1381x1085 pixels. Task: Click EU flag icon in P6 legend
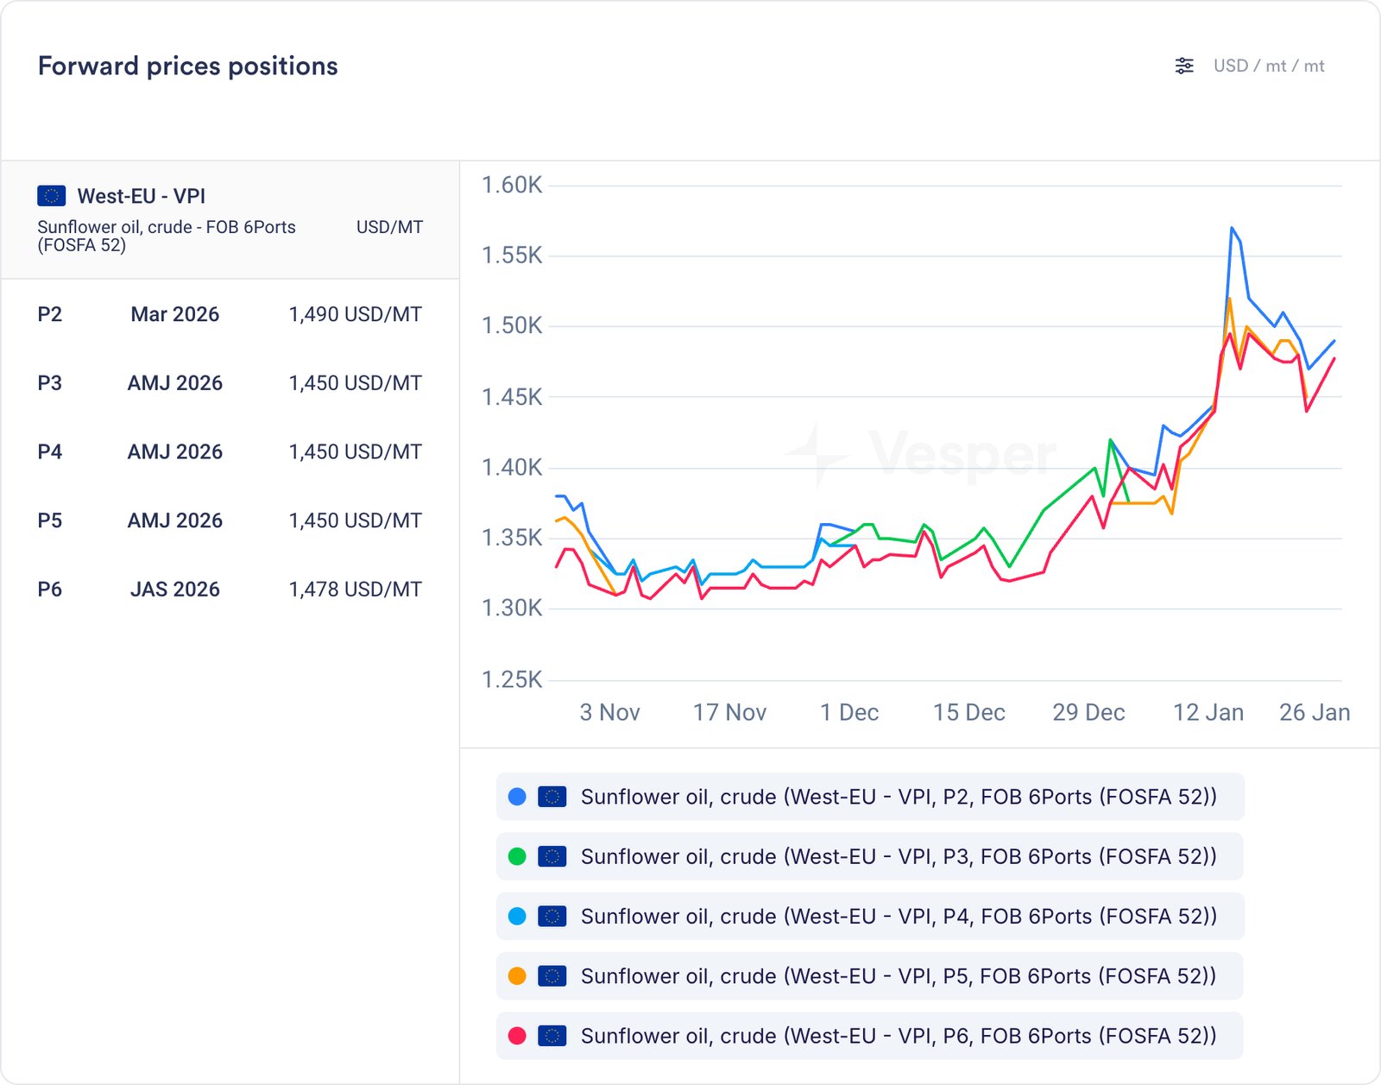coord(552,1036)
